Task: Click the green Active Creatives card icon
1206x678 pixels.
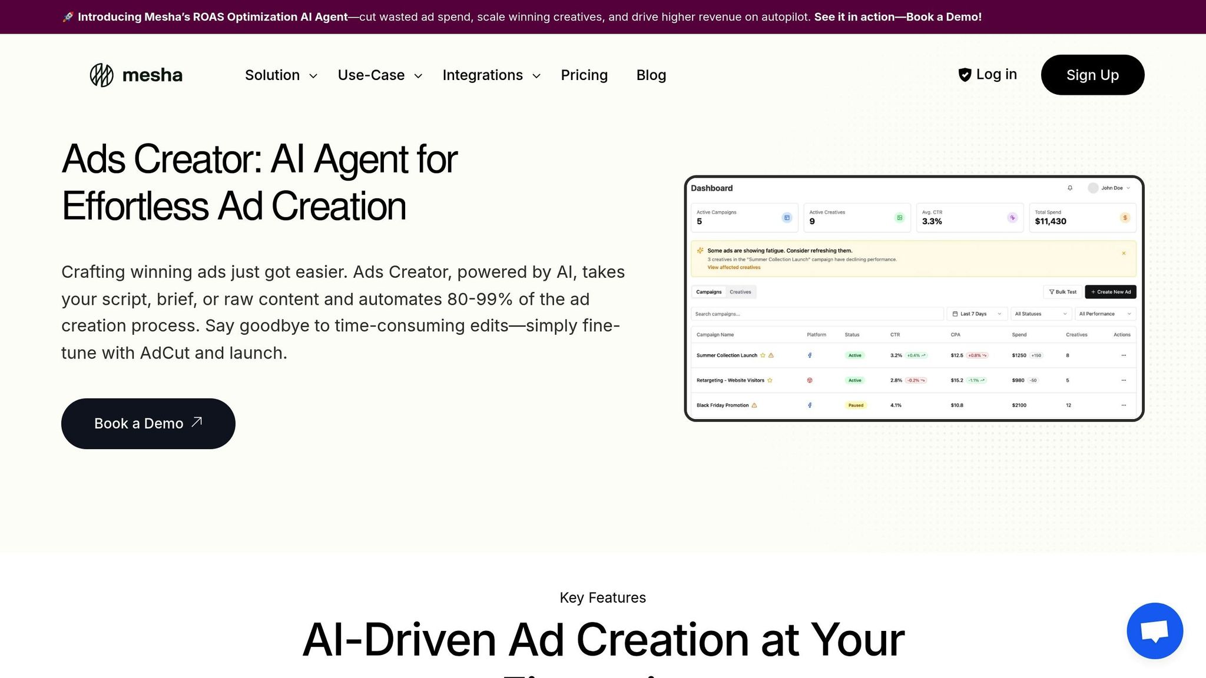Action: tap(899, 218)
